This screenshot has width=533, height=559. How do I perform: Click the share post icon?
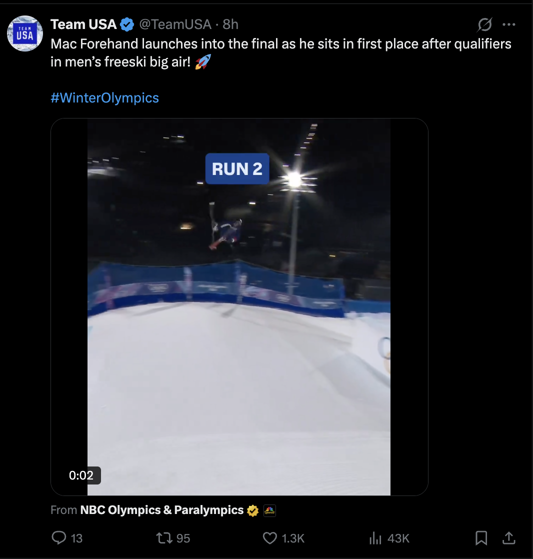point(508,538)
